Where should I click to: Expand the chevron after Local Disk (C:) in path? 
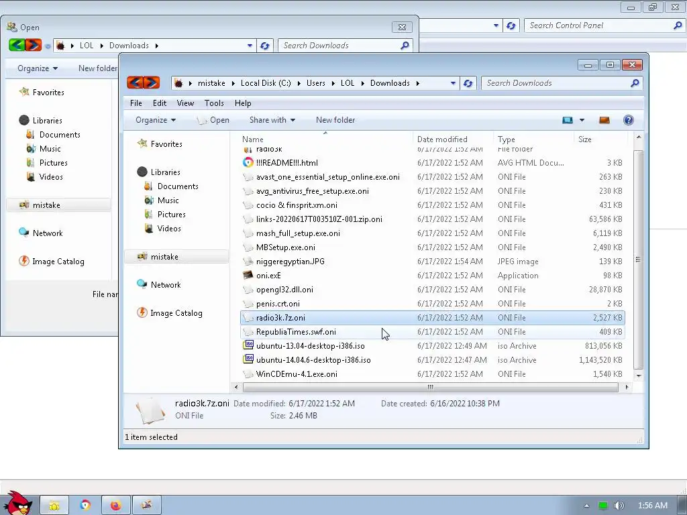[x=299, y=83]
